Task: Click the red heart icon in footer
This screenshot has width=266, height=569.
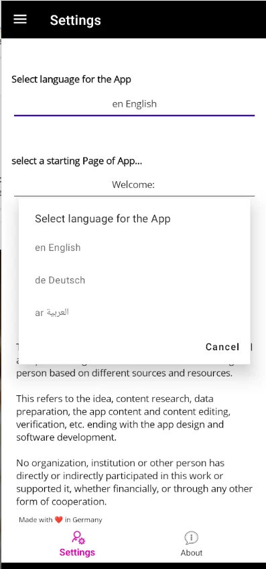Action: point(59,519)
